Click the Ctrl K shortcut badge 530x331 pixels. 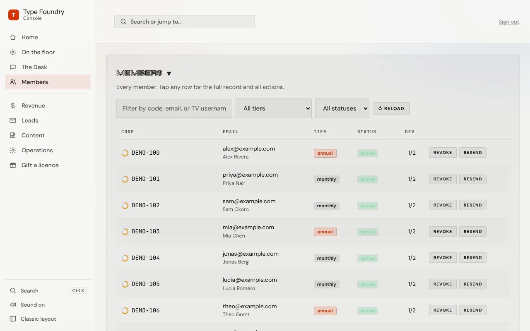[x=78, y=291]
